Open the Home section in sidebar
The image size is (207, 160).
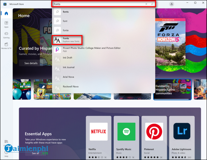[6, 13]
